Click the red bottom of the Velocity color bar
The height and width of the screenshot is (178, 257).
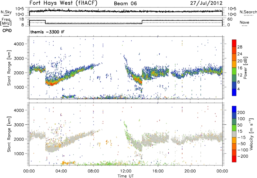coord(234,159)
